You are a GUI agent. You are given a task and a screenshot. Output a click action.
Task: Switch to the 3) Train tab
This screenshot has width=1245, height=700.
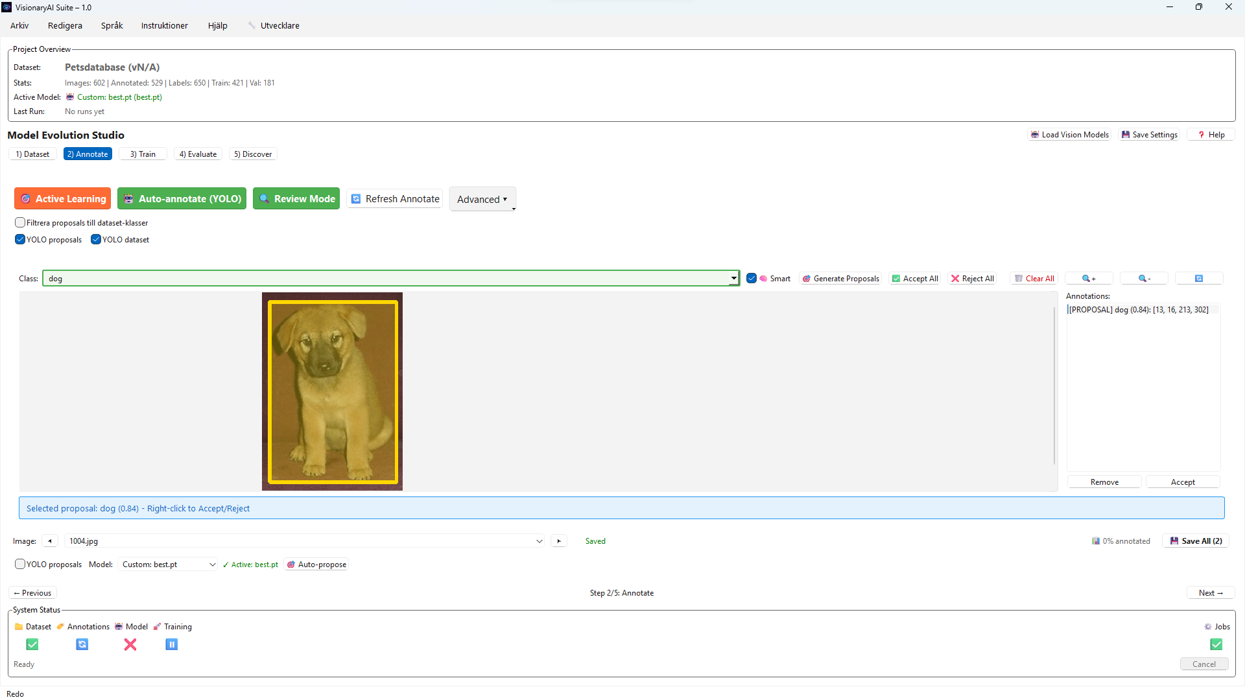[143, 154]
